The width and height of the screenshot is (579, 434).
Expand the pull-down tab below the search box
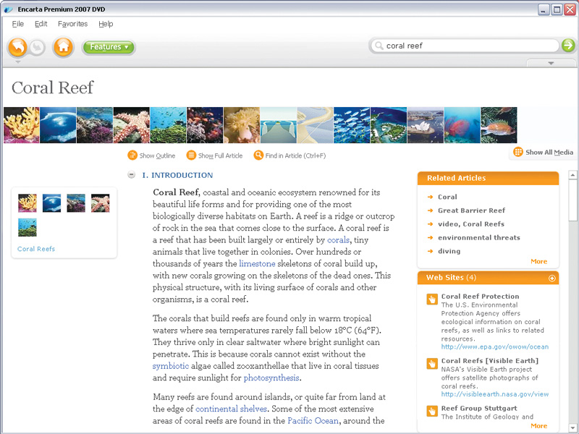[551, 64]
